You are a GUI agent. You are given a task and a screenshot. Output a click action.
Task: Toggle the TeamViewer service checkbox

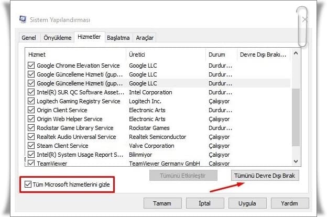(31, 163)
